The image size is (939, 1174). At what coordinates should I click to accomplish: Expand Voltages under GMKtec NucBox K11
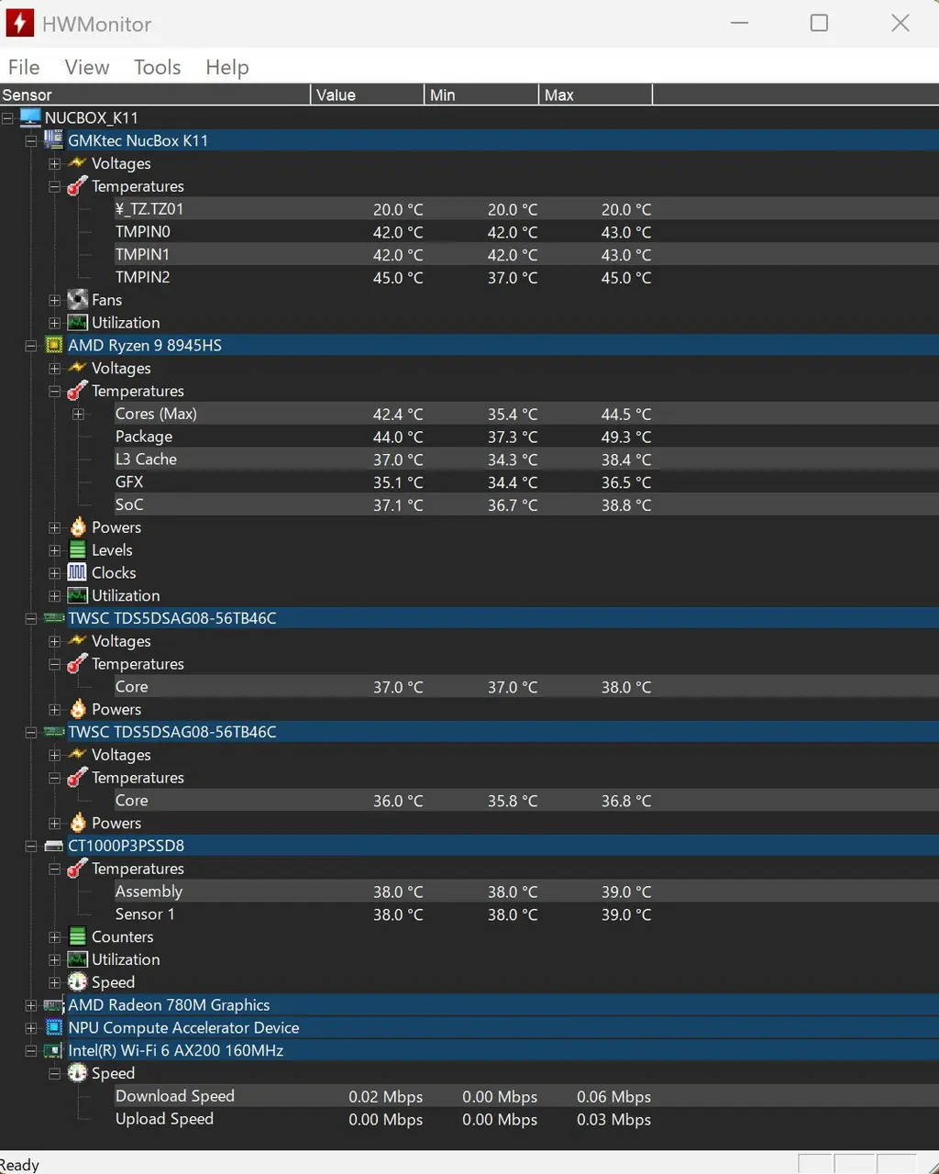pos(54,164)
